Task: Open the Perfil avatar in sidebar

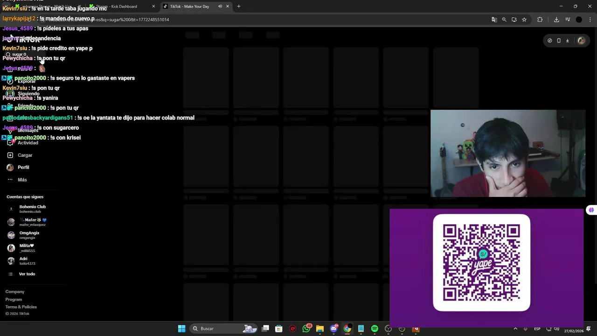Action: point(10,167)
